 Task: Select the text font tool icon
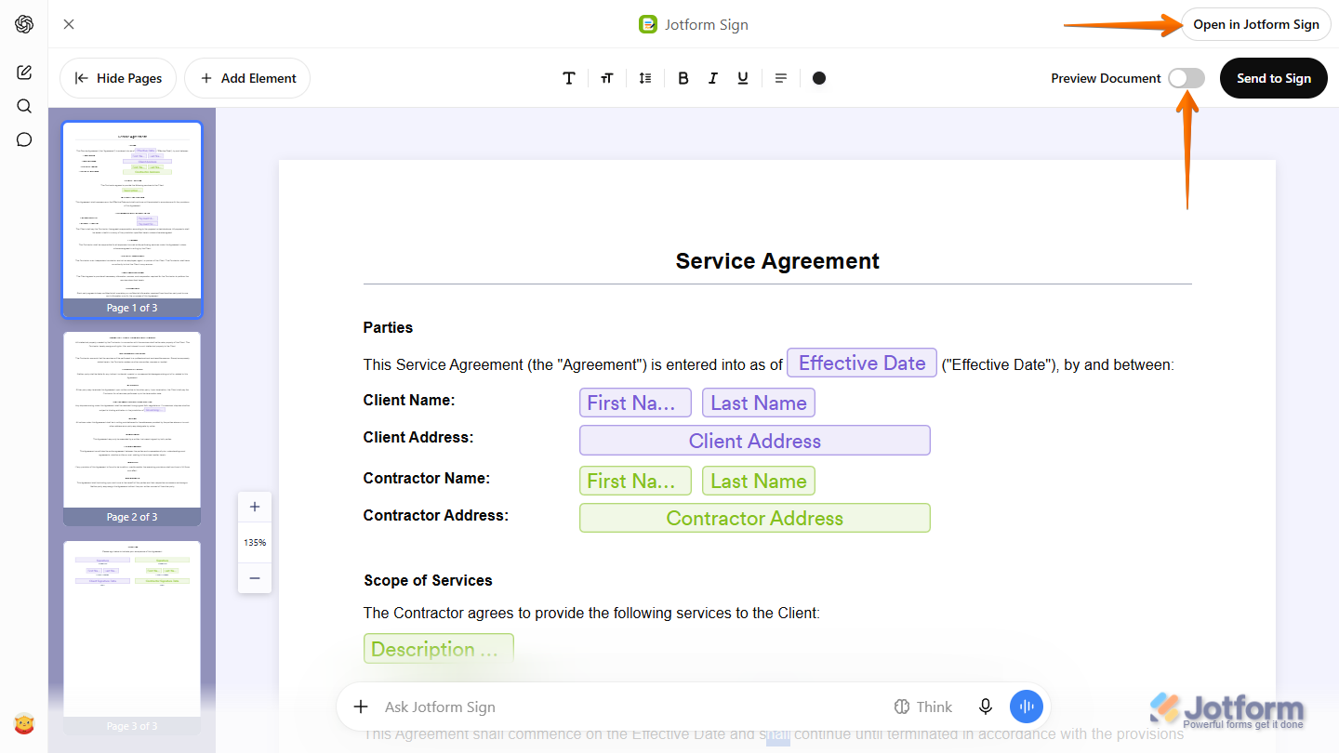tap(569, 78)
